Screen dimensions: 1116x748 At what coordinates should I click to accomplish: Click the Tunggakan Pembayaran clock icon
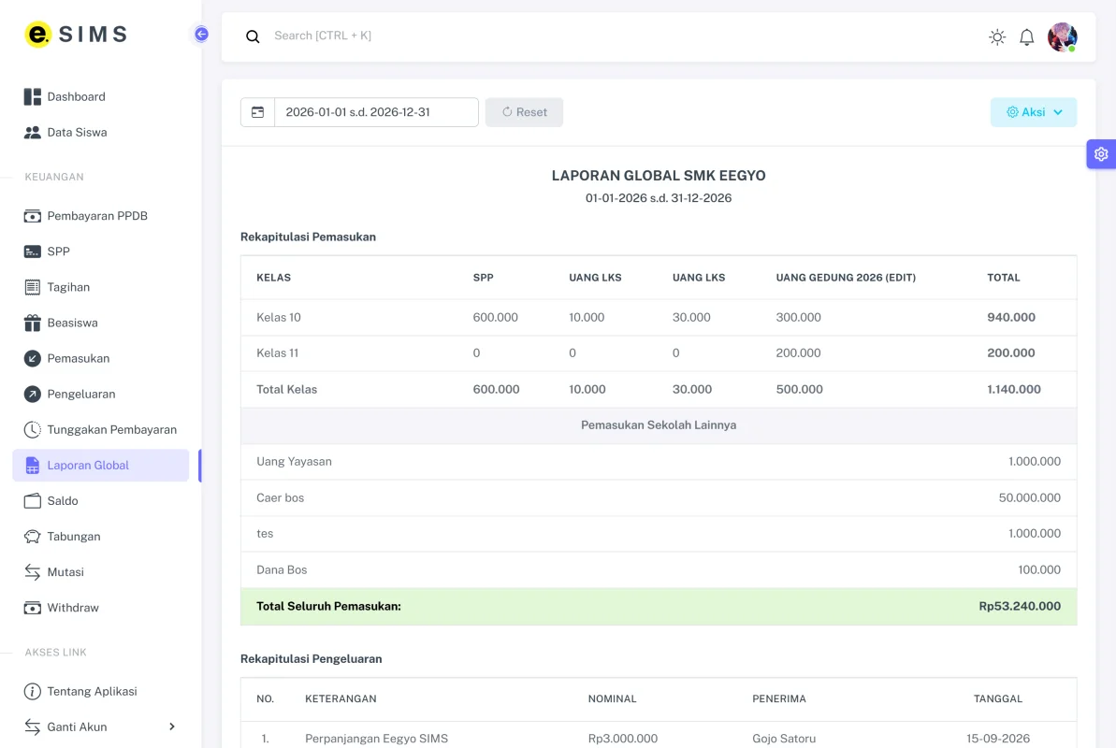32,430
